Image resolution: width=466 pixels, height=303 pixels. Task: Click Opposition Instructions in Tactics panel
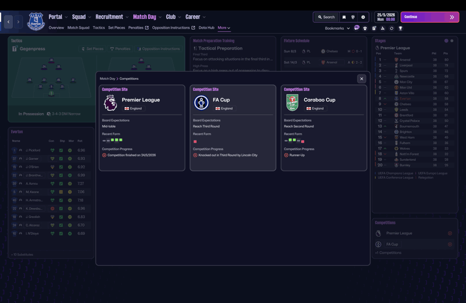(x=158, y=49)
